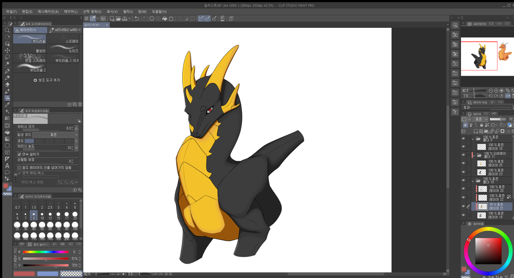514x278 pixels.
Task: Click the Zoom in icon in navigator
Action: tap(496, 91)
